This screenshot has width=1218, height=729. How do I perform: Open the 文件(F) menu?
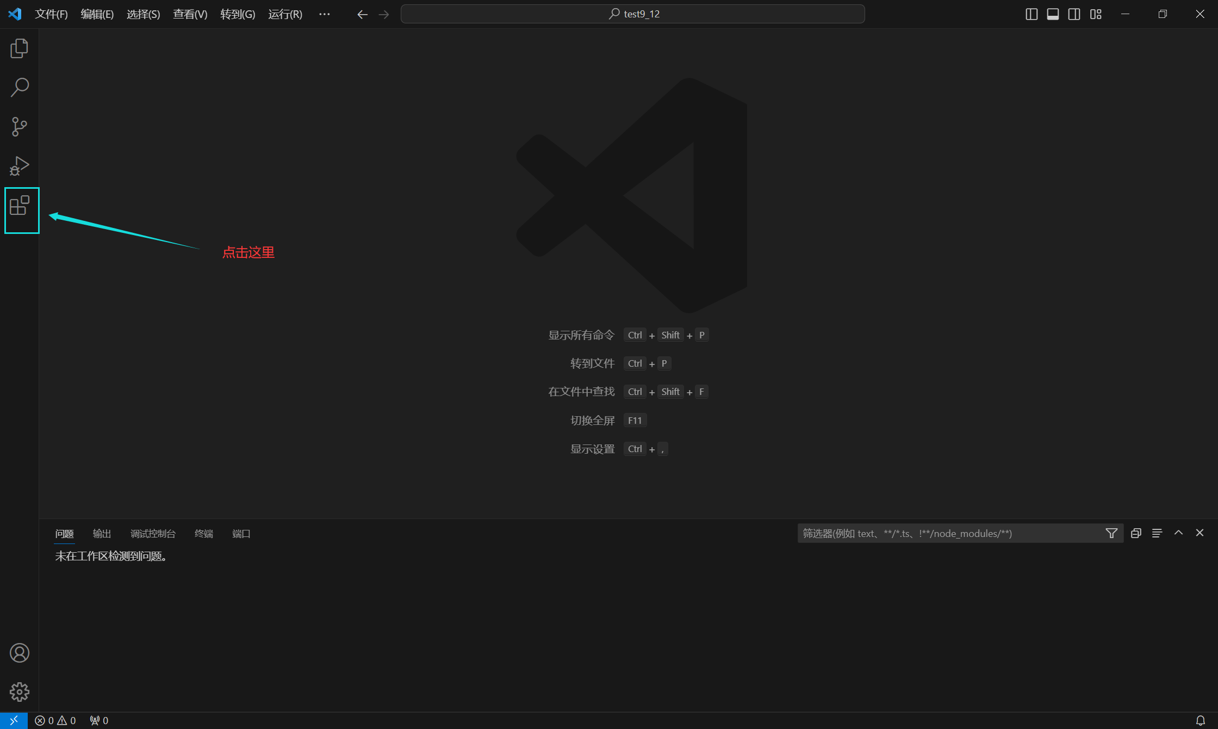(51, 14)
